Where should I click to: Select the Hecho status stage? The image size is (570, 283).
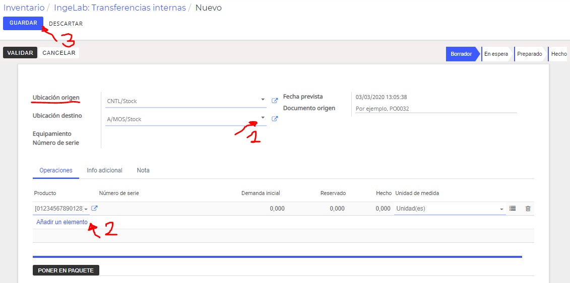click(x=558, y=54)
